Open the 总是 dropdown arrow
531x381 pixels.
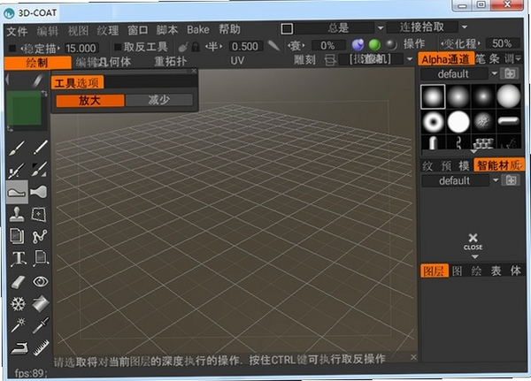381,27
